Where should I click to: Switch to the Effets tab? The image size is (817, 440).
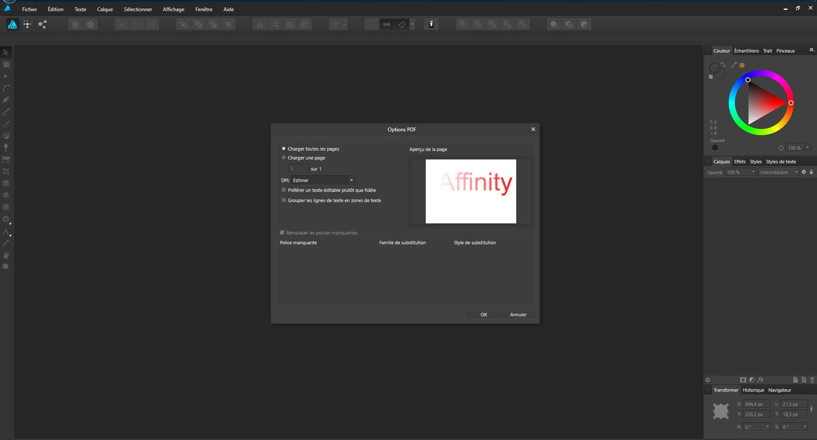740,161
